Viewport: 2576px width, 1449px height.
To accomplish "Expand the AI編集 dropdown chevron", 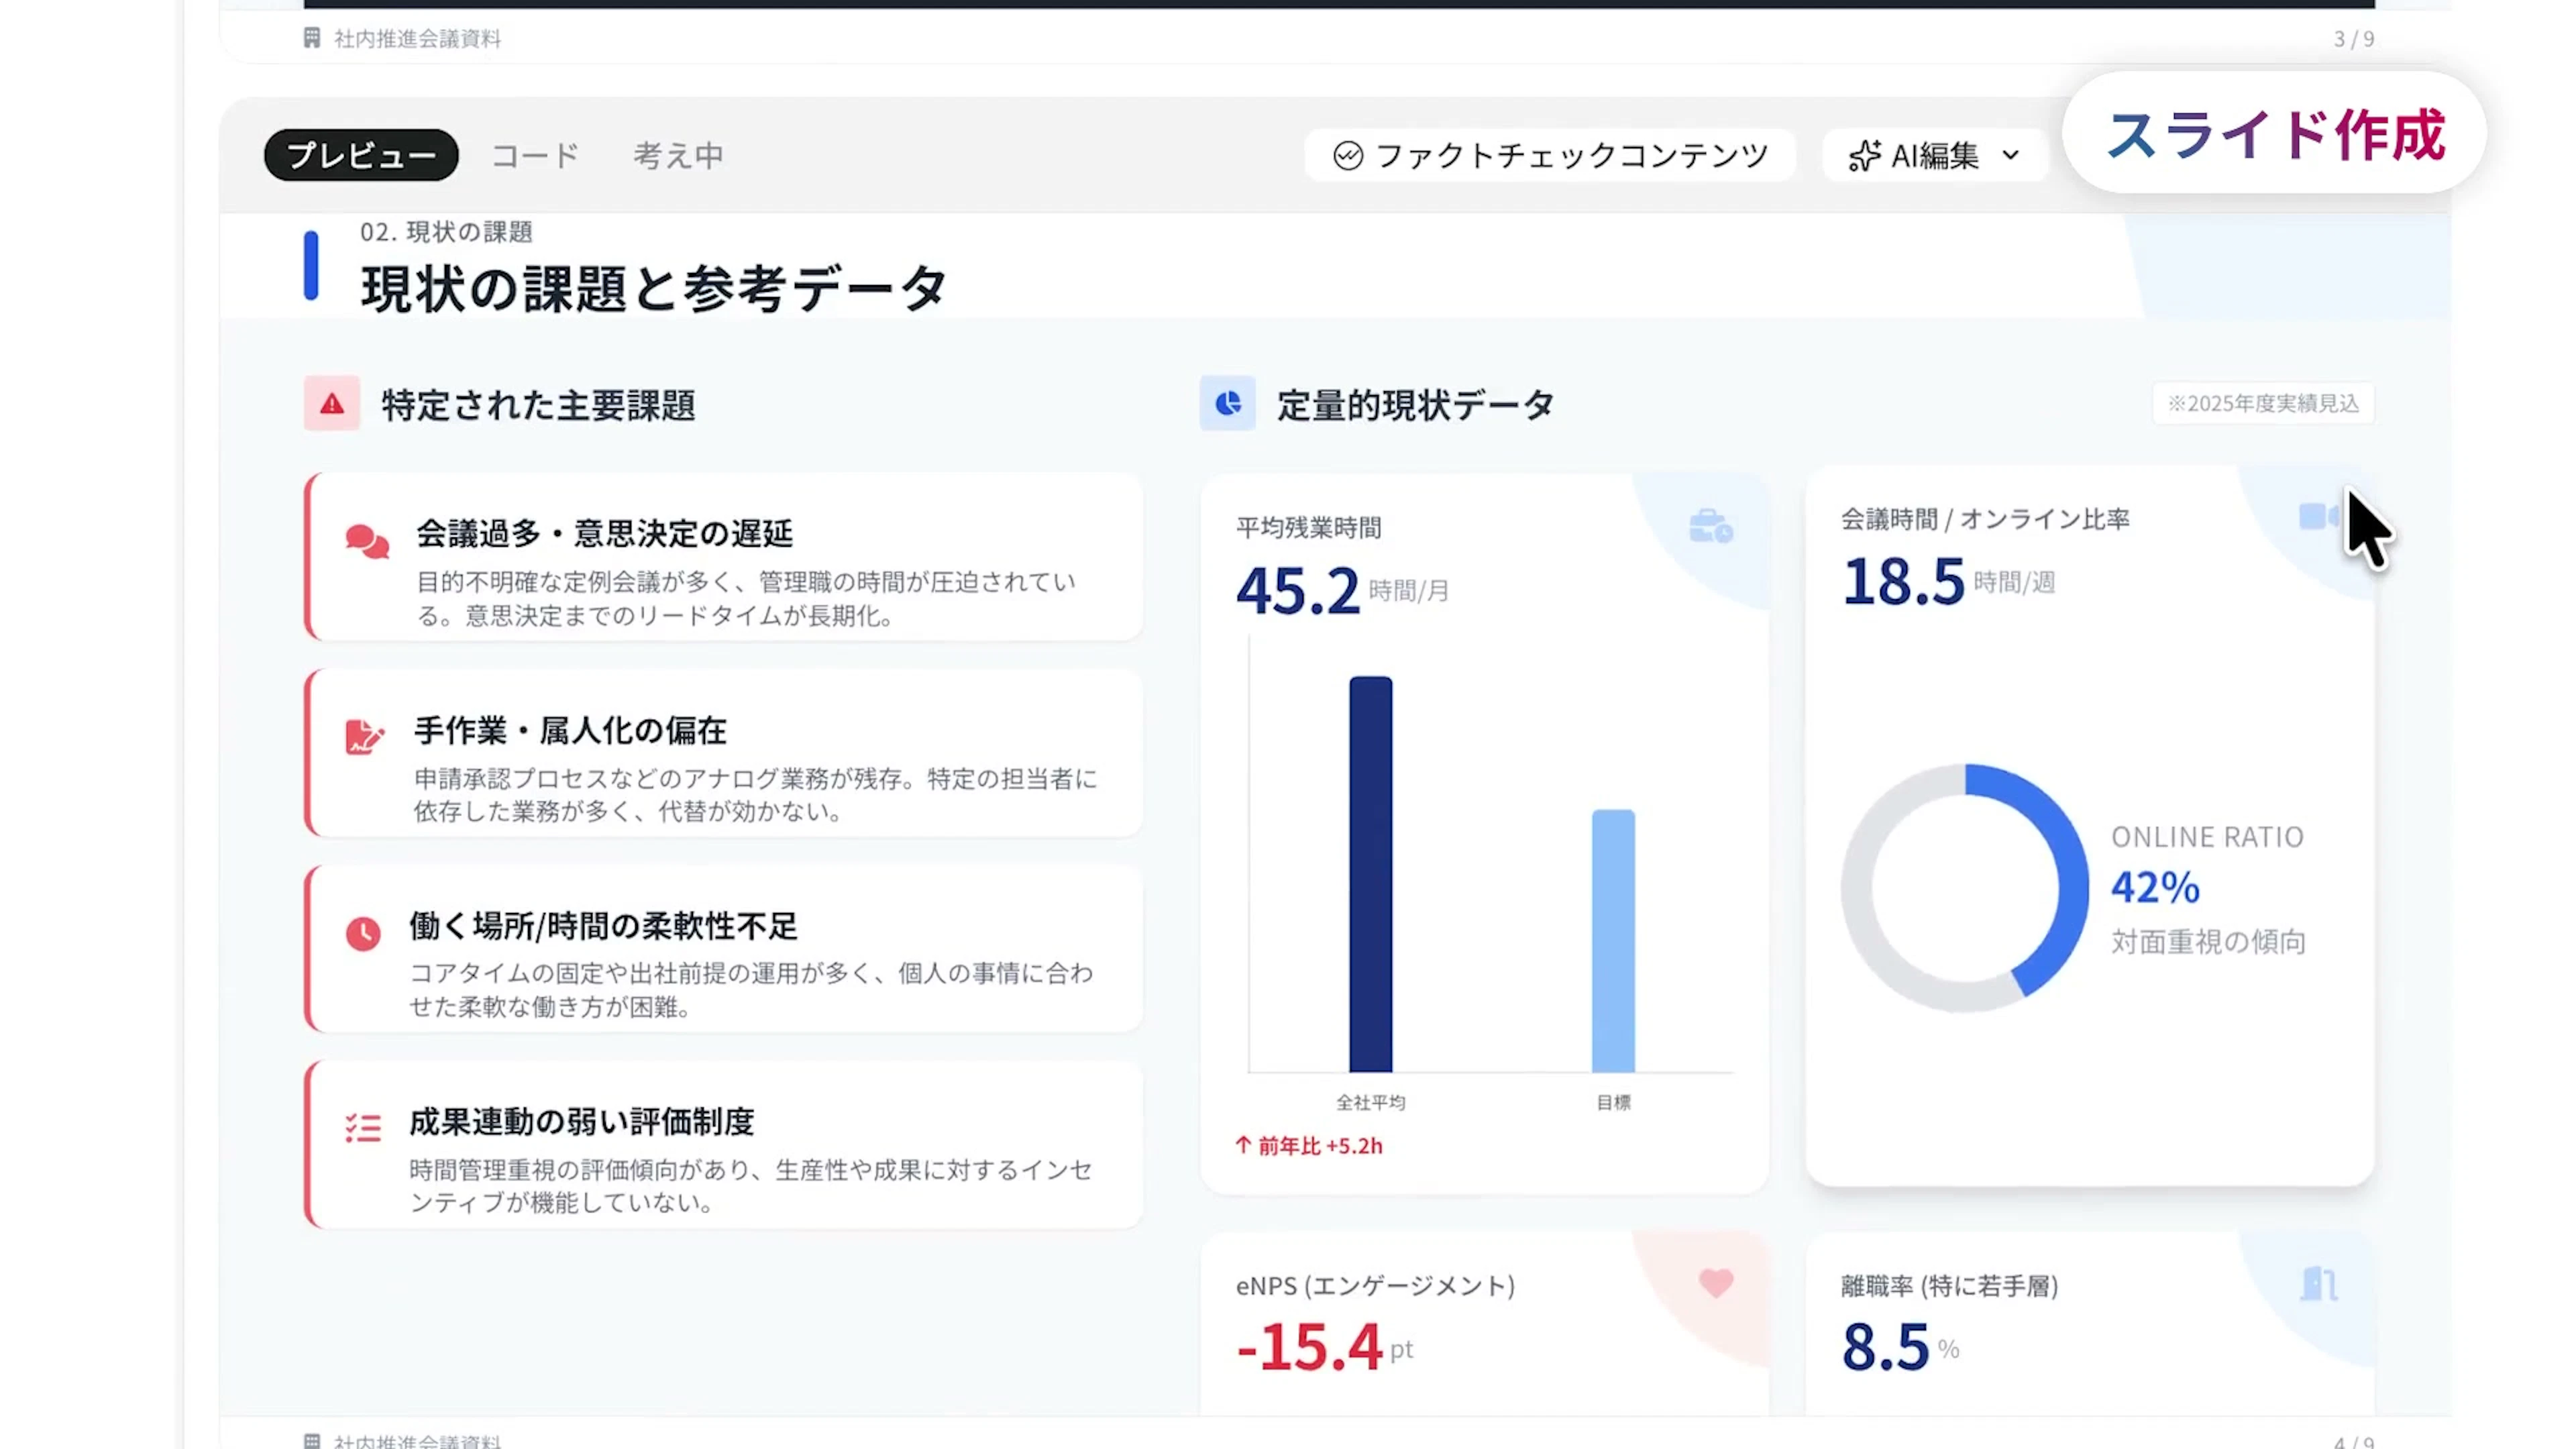I will [x=2011, y=156].
